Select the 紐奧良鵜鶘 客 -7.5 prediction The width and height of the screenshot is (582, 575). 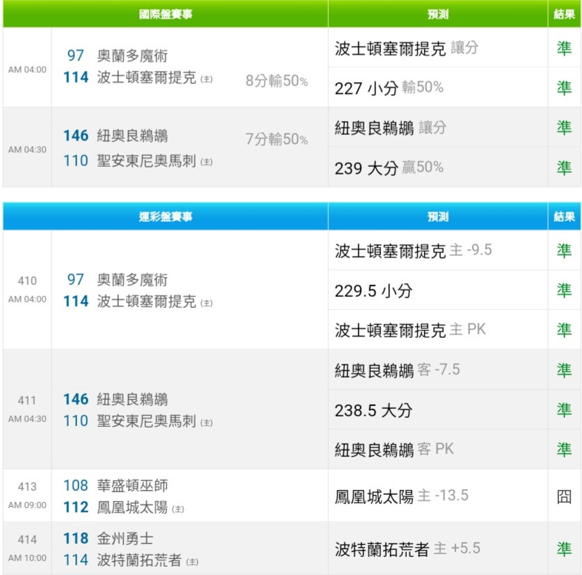pos(397,370)
